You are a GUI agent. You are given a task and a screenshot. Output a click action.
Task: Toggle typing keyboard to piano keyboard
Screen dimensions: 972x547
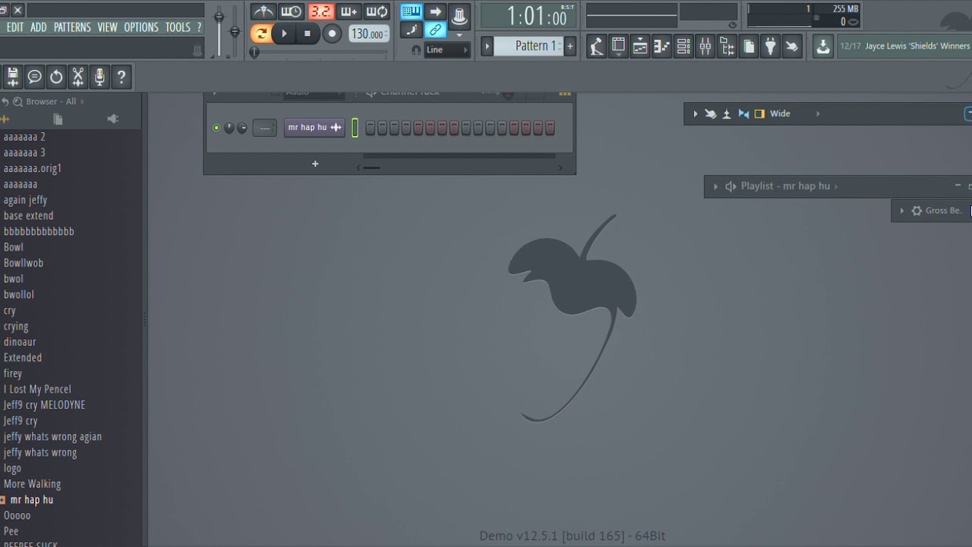point(412,11)
